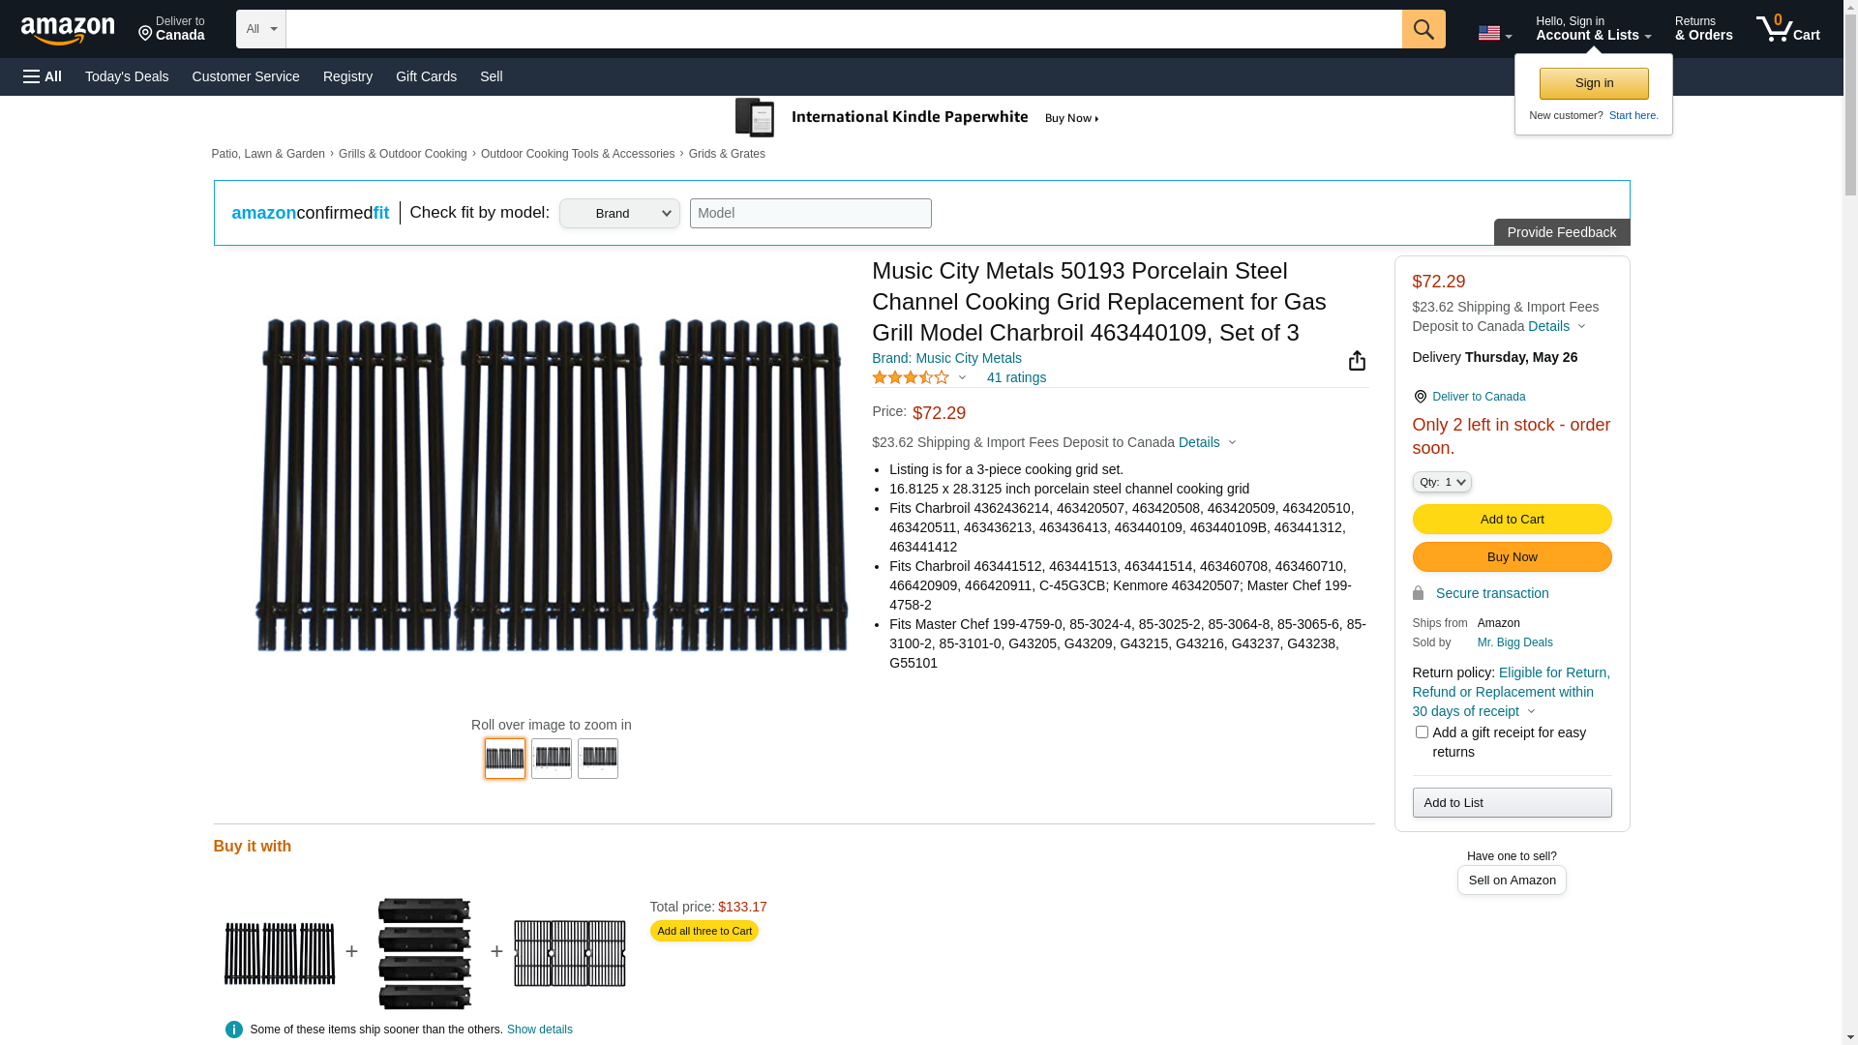Go to Gift Cards menu item
The width and height of the screenshot is (1858, 1045).
pyautogui.click(x=426, y=76)
